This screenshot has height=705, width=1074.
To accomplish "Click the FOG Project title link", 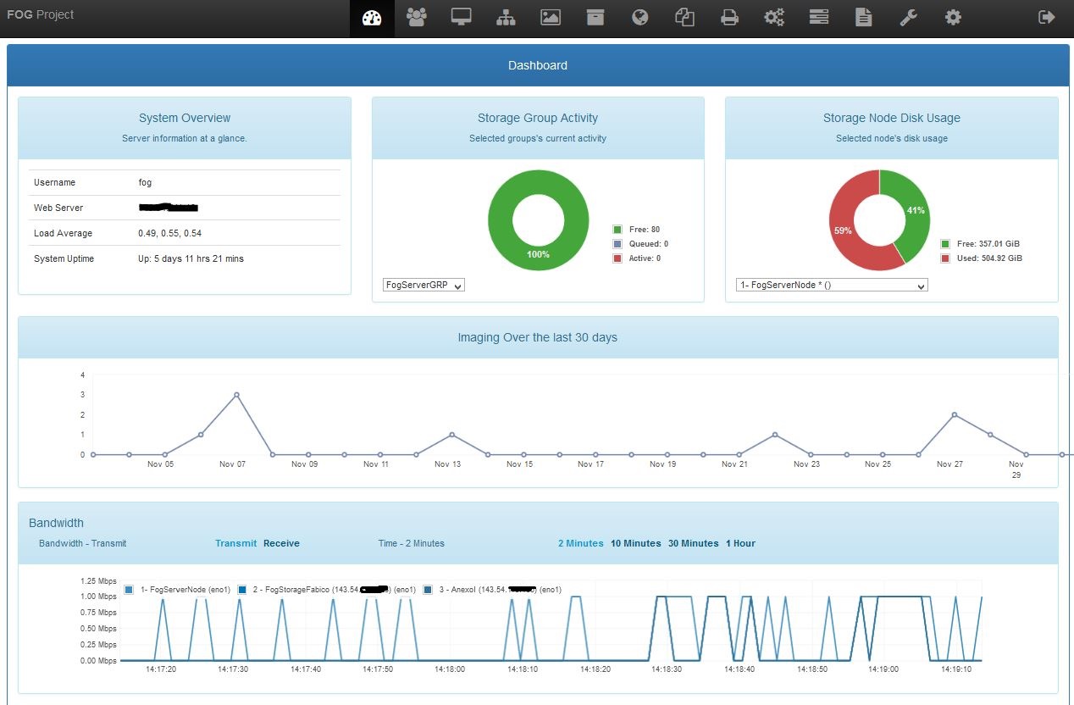I will pos(40,14).
